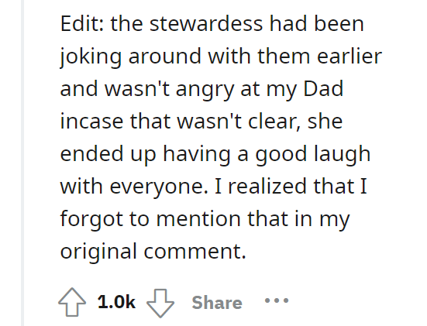Collapse the thread using the vertical line
Viewport: 427px width, 326px height.
pos(22,163)
